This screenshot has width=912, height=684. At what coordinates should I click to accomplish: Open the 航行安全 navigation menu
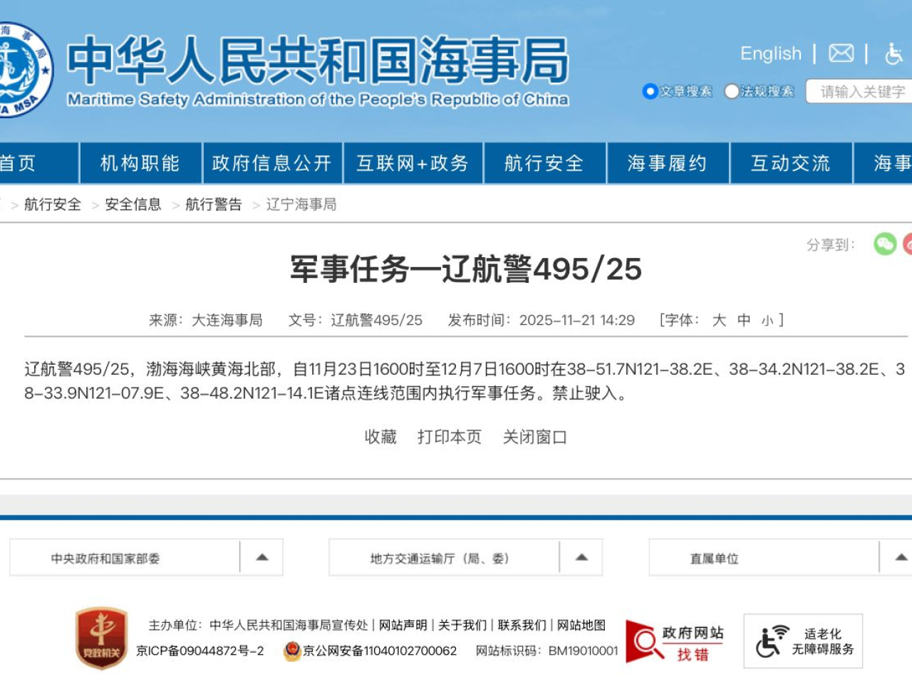click(x=544, y=163)
